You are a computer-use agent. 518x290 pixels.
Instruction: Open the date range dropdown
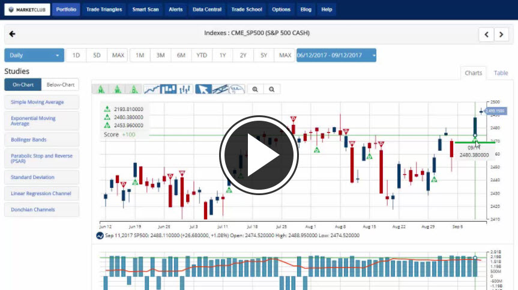point(336,55)
